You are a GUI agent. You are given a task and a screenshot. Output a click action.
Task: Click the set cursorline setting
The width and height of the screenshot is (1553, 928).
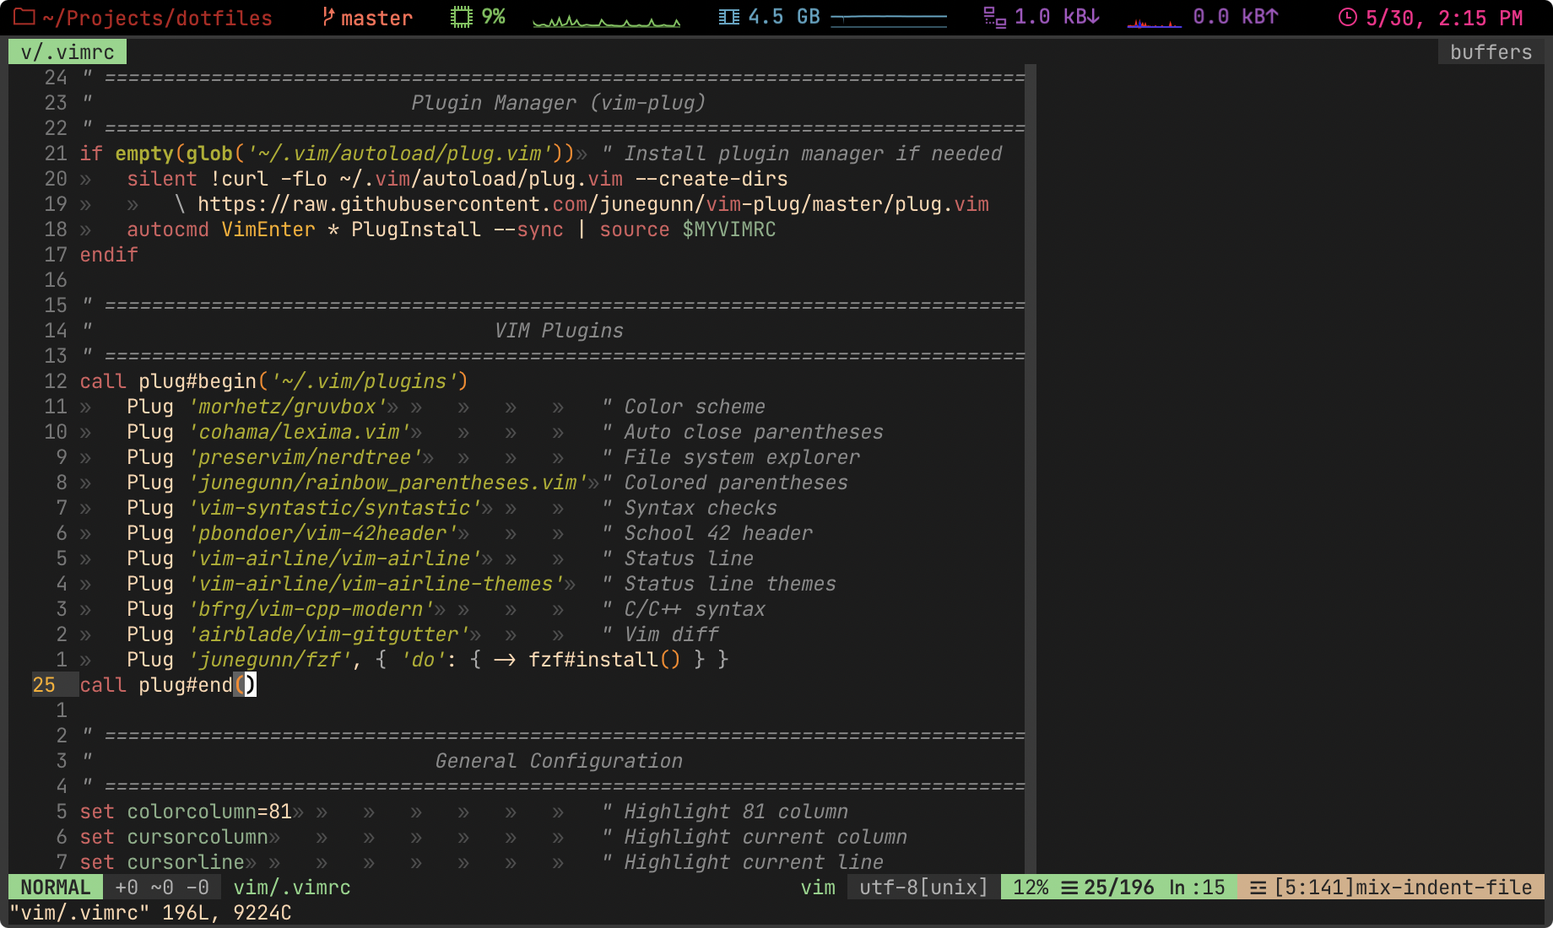pos(162,862)
